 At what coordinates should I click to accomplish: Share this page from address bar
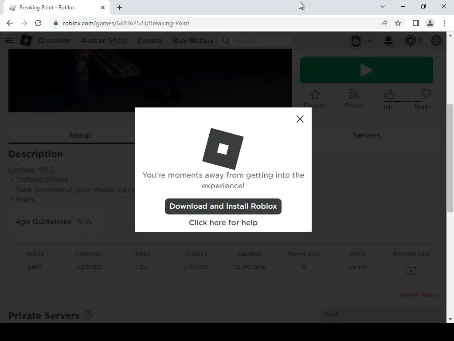tap(384, 23)
